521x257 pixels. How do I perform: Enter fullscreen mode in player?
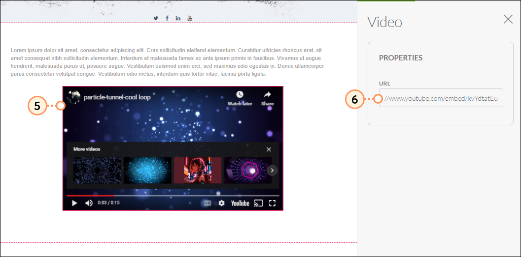coord(272,203)
